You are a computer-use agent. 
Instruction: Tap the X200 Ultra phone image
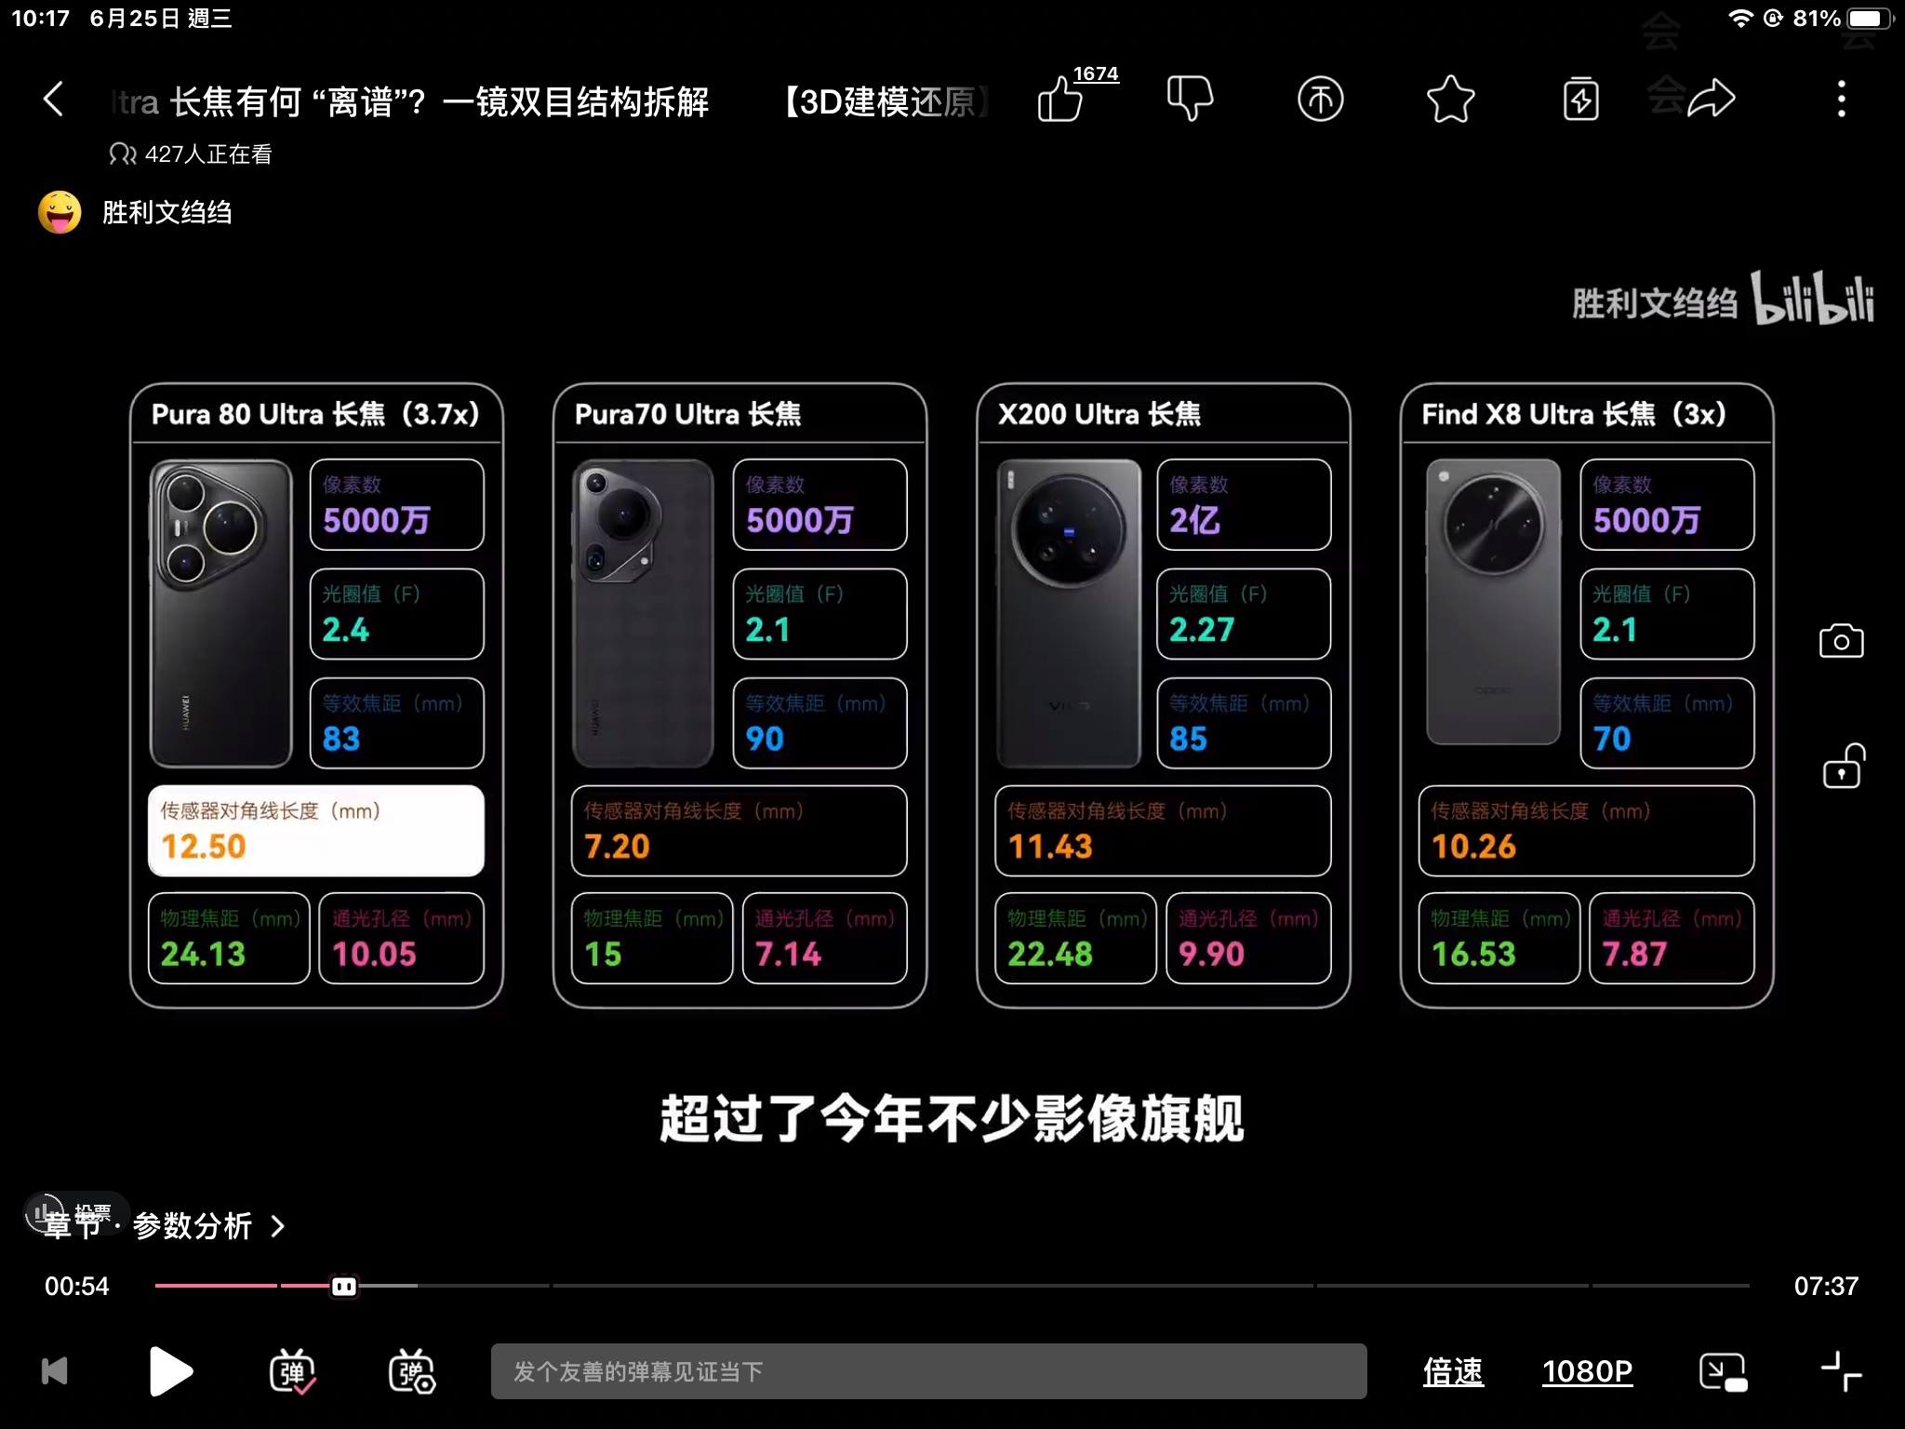coord(1069,613)
